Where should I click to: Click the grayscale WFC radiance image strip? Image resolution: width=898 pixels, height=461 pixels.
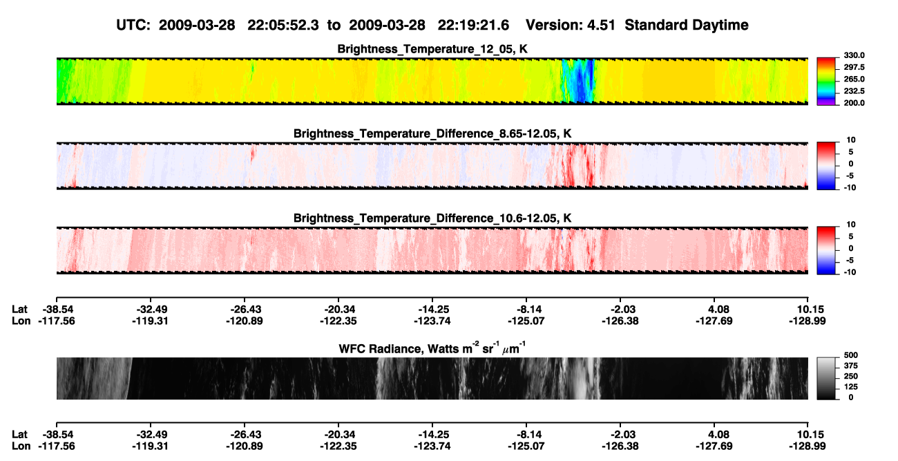pyautogui.click(x=432, y=378)
